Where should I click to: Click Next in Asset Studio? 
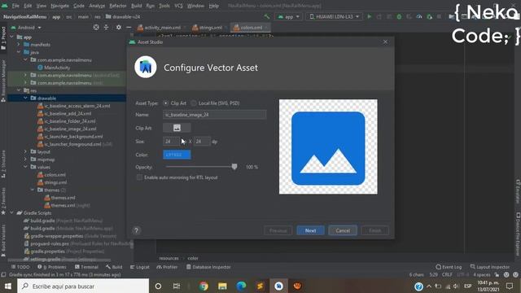310,230
